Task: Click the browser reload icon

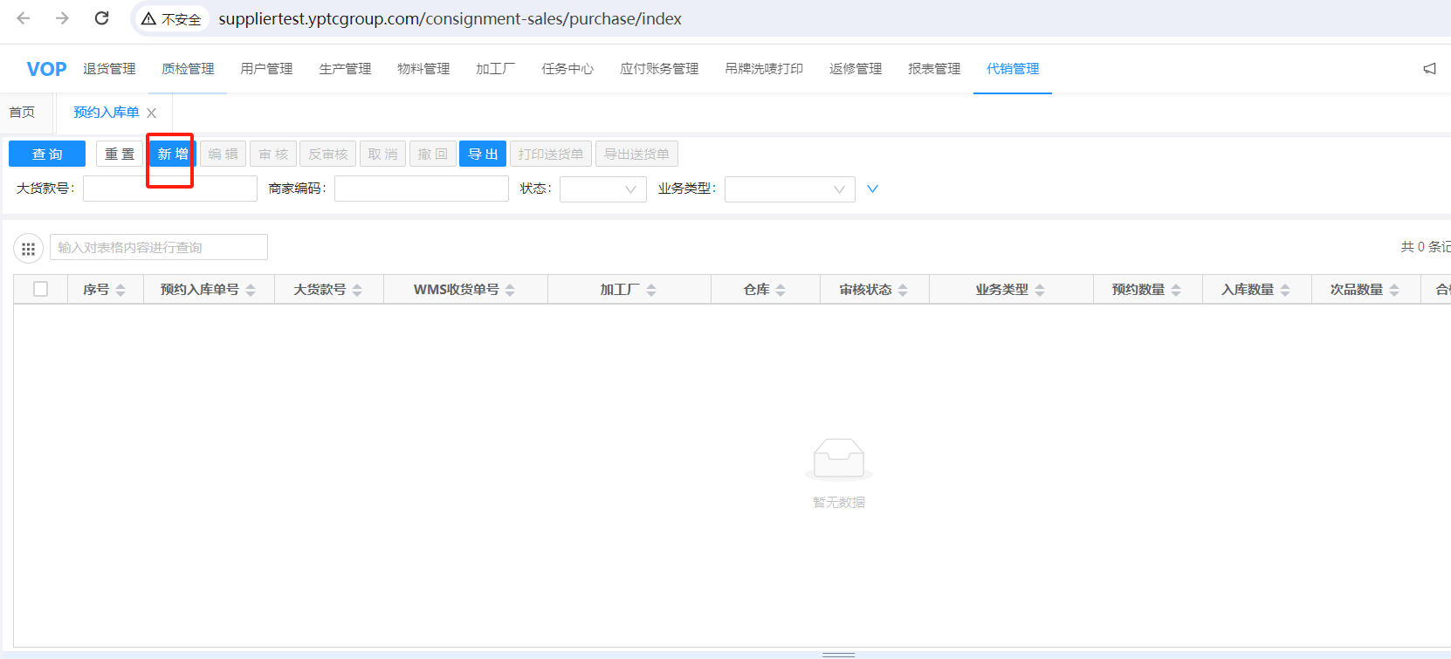Action: pyautogui.click(x=102, y=18)
